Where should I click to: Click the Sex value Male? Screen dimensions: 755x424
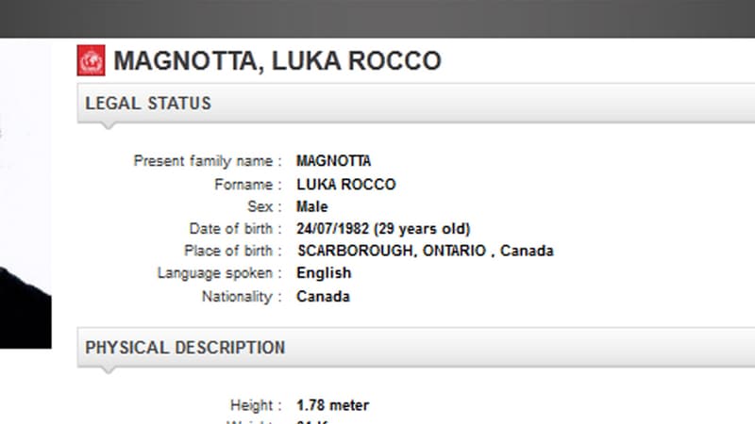[x=312, y=206]
